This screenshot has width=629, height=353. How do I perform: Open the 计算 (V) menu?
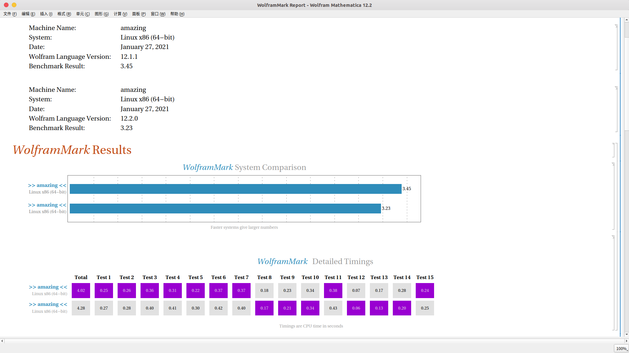120,14
